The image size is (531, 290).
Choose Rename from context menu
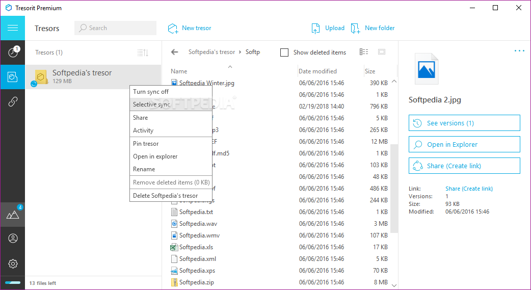(171, 169)
